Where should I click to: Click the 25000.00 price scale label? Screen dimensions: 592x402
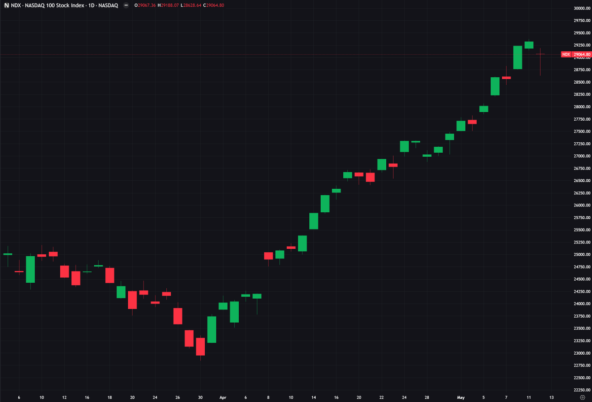pyautogui.click(x=582, y=254)
